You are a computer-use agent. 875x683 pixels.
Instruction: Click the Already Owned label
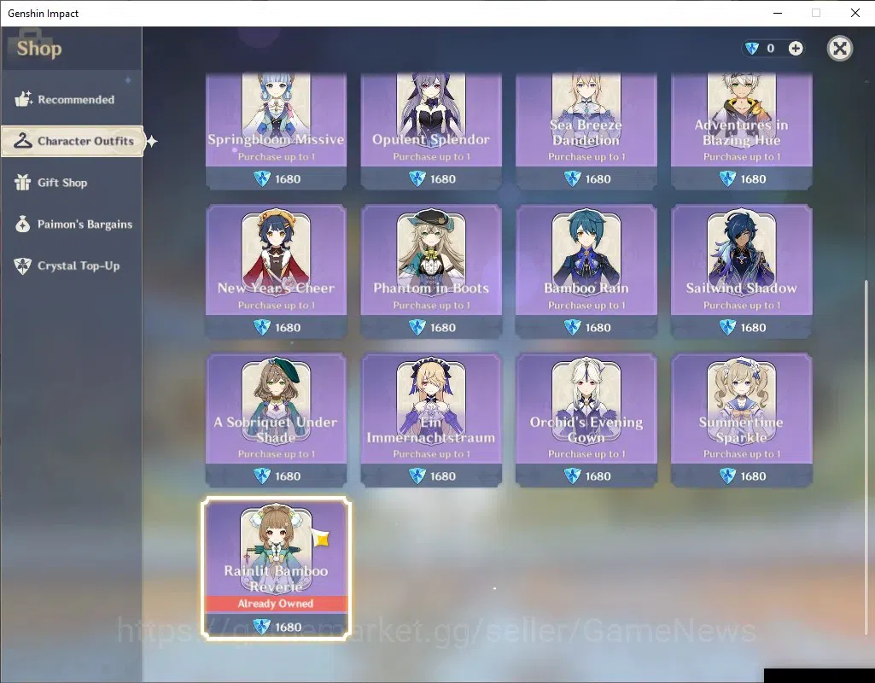pyautogui.click(x=276, y=604)
